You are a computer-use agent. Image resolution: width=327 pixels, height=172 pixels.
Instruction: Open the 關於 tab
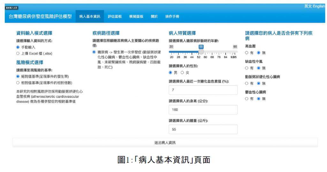pos(154,16)
